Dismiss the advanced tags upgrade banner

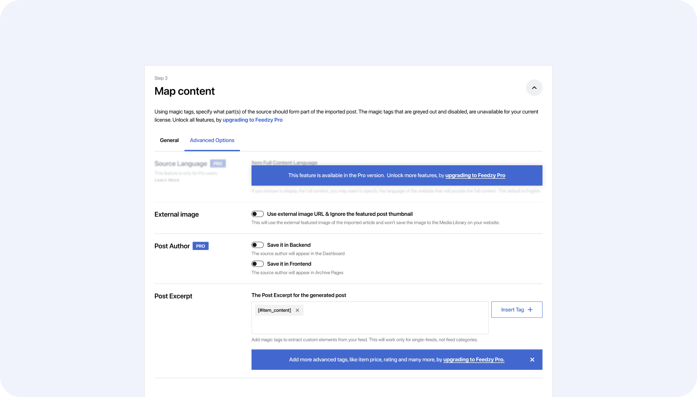point(532,360)
